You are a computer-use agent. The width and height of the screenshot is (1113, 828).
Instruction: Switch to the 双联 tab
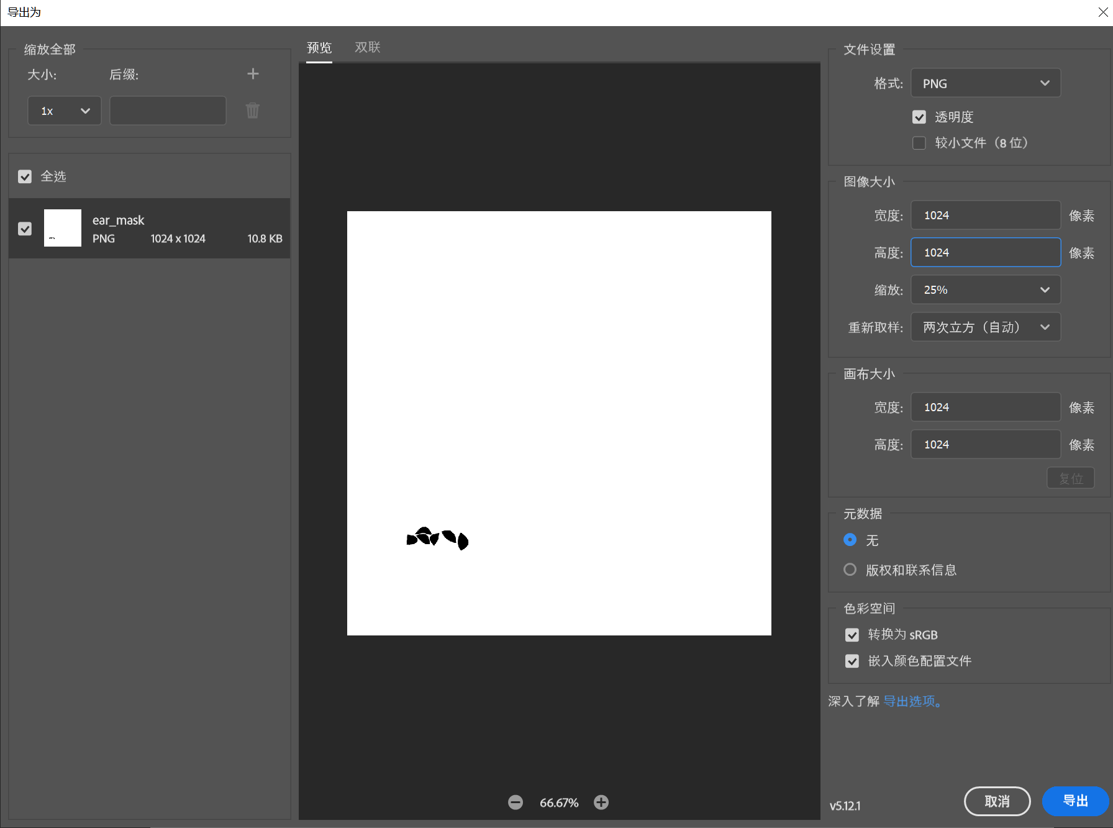coord(367,48)
